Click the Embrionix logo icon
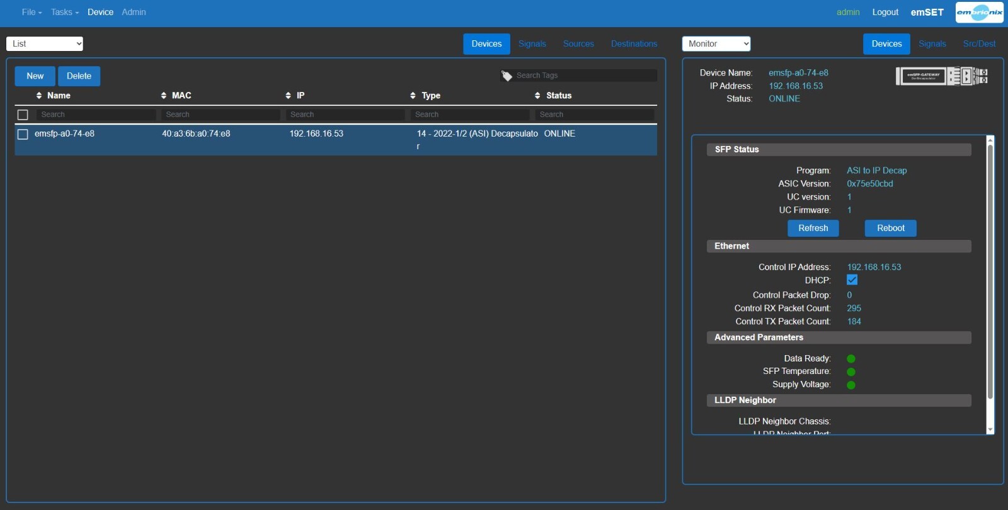The width and height of the screenshot is (1008, 510). pos(979,13)
